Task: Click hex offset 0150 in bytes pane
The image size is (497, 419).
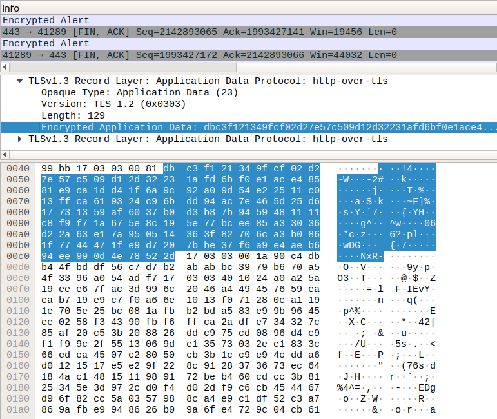Action: [x=18, y=355]
